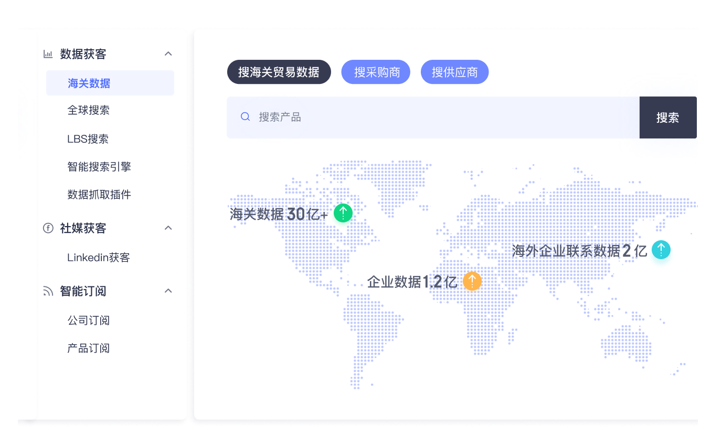The height and width of the screenshot is (428, 711).
Task: Collapse the 数据获客 section chevron
Action: point(168,54)
